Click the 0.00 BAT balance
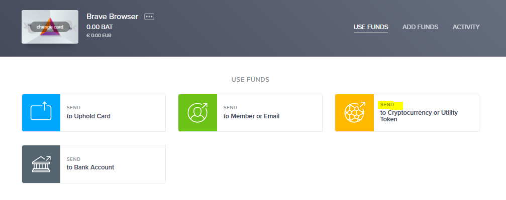 [x=99, y=27]
